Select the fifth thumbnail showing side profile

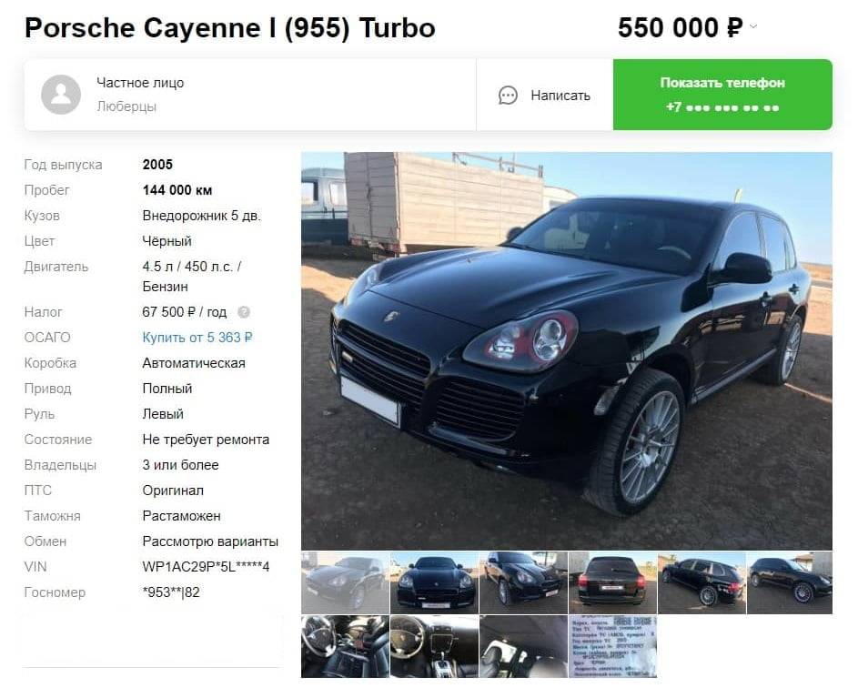(702, 583)
